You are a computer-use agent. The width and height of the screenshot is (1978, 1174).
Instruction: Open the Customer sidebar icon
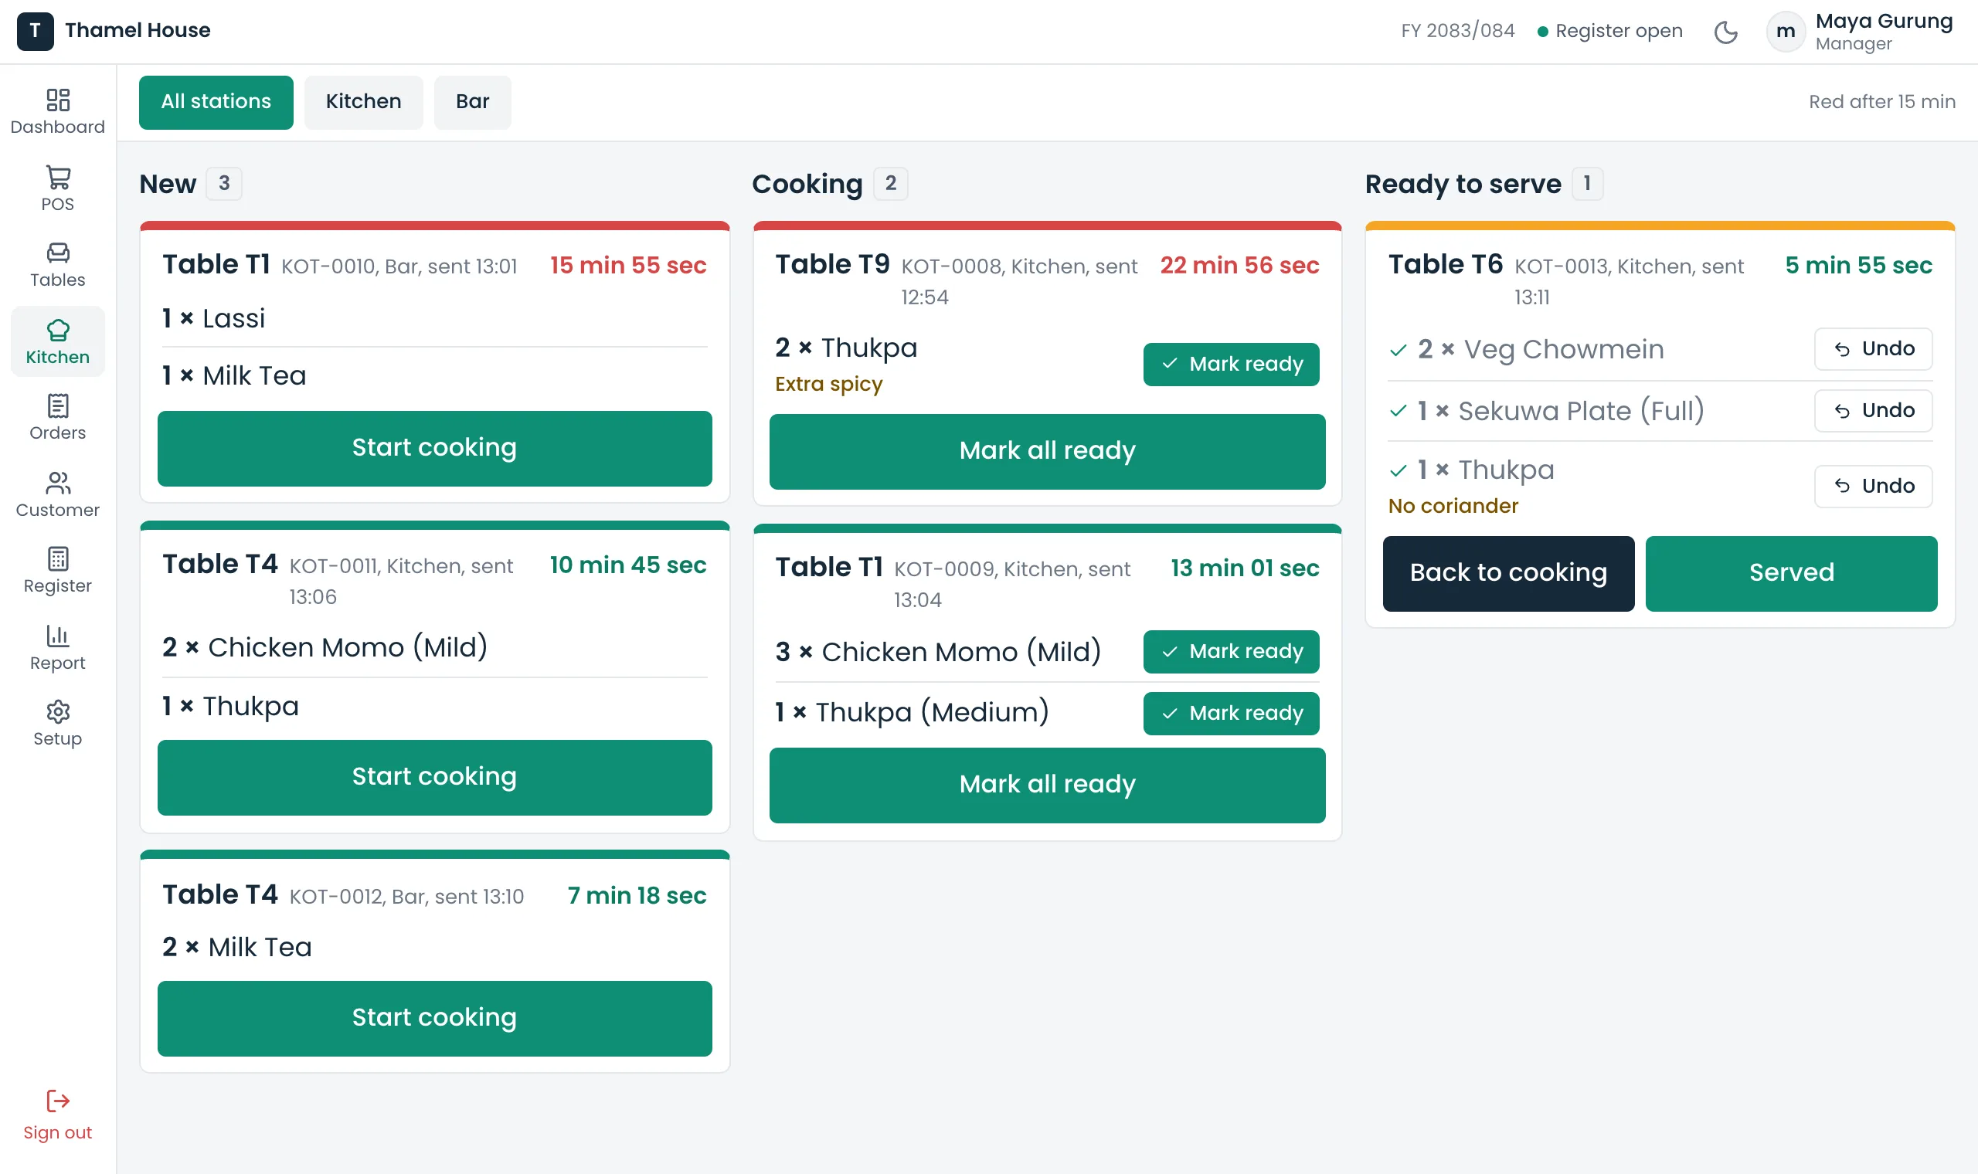pos(58,483)
